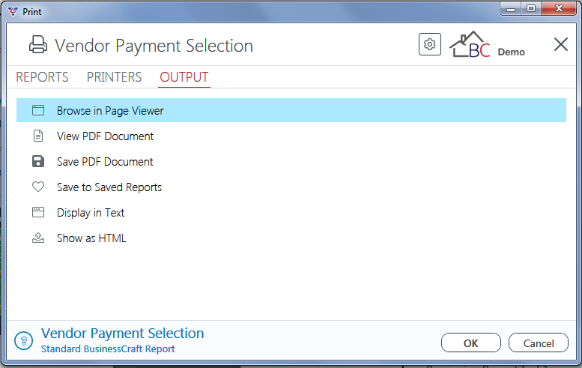Select the OUTPUT tab
582x368 pixels.
[x=184, y=77]
